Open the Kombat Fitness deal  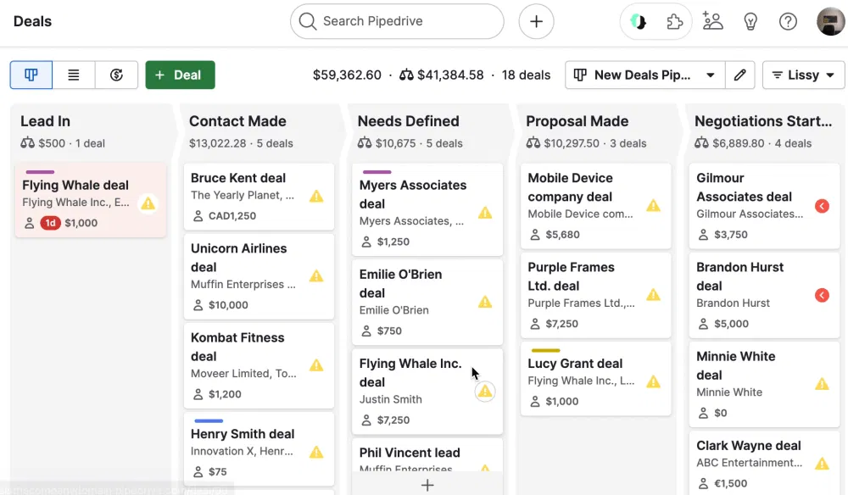[x=259, y=366]
